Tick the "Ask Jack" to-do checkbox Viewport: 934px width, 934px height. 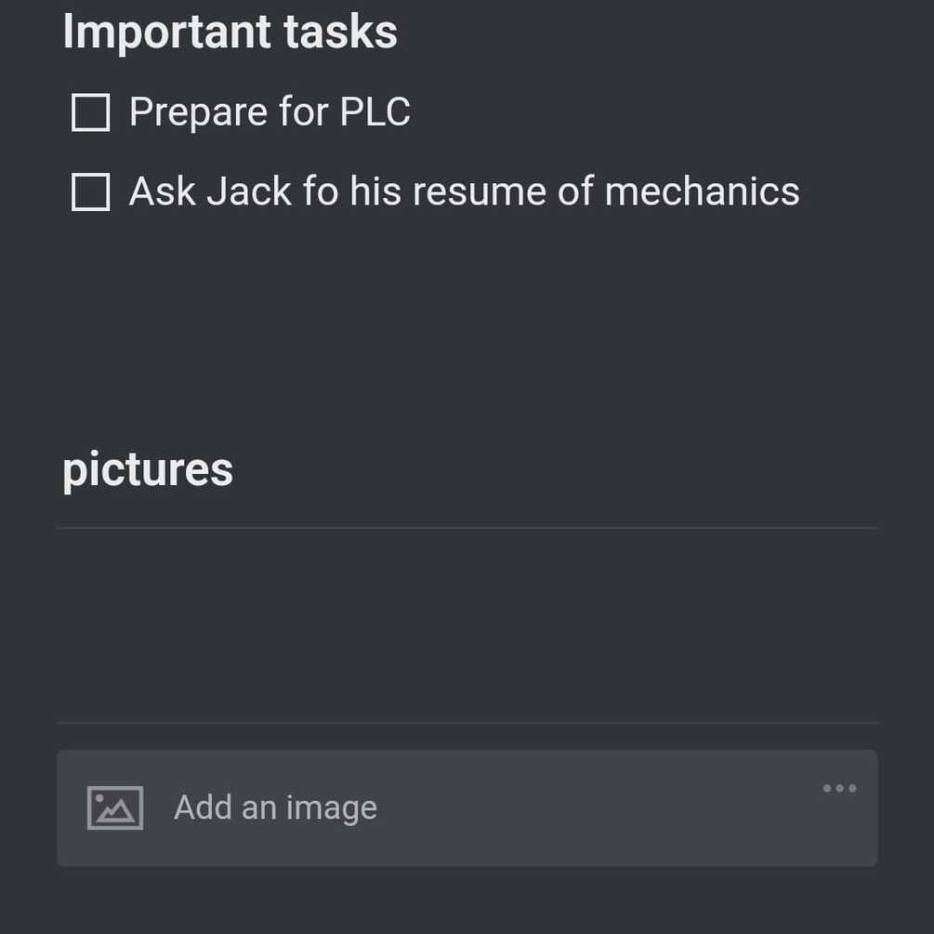click(x=91, y=192)
